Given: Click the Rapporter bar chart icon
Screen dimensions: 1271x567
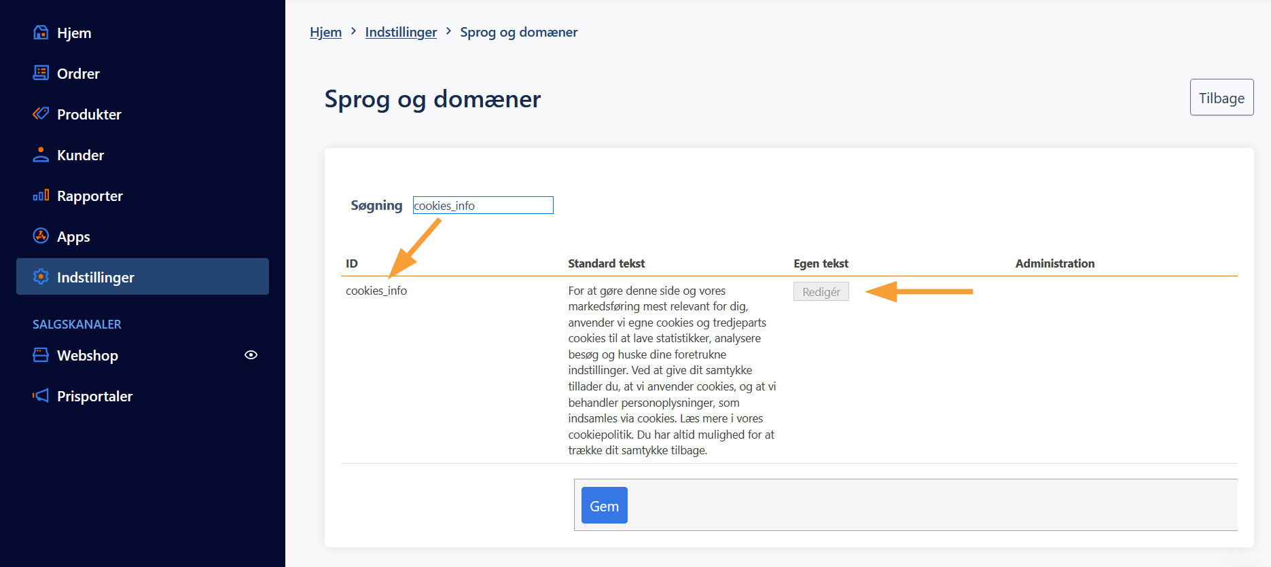Looking at the screenshot, I should [41, 196].
